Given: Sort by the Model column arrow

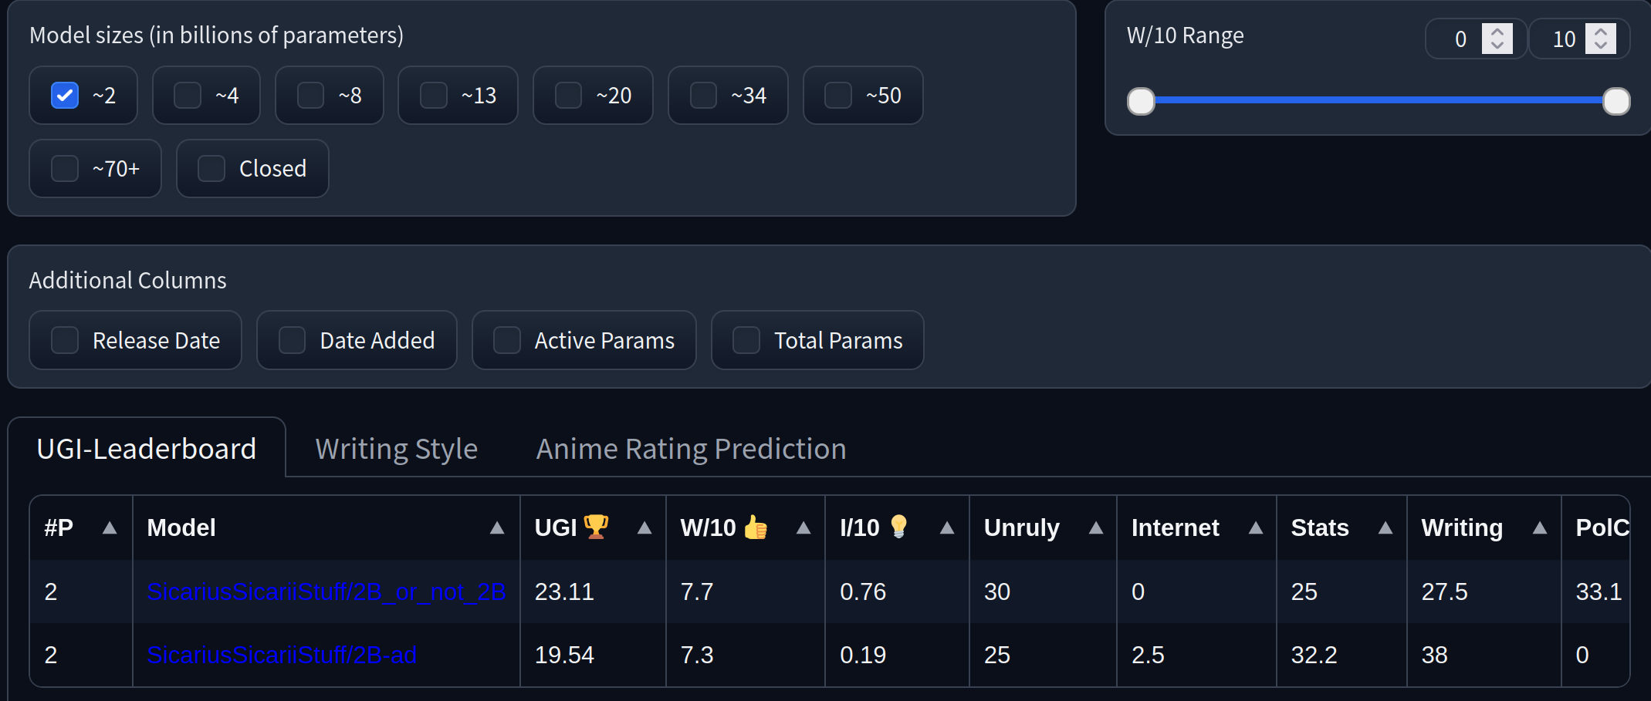Looking at the screenshot, I should coord(497,528).
